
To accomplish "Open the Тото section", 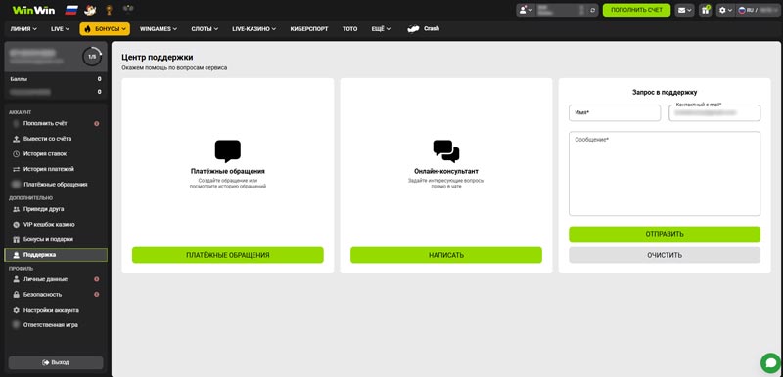I will (x=350, y=29).
